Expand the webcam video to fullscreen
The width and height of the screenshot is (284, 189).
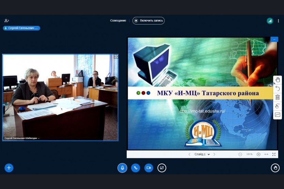coord(116,57)
